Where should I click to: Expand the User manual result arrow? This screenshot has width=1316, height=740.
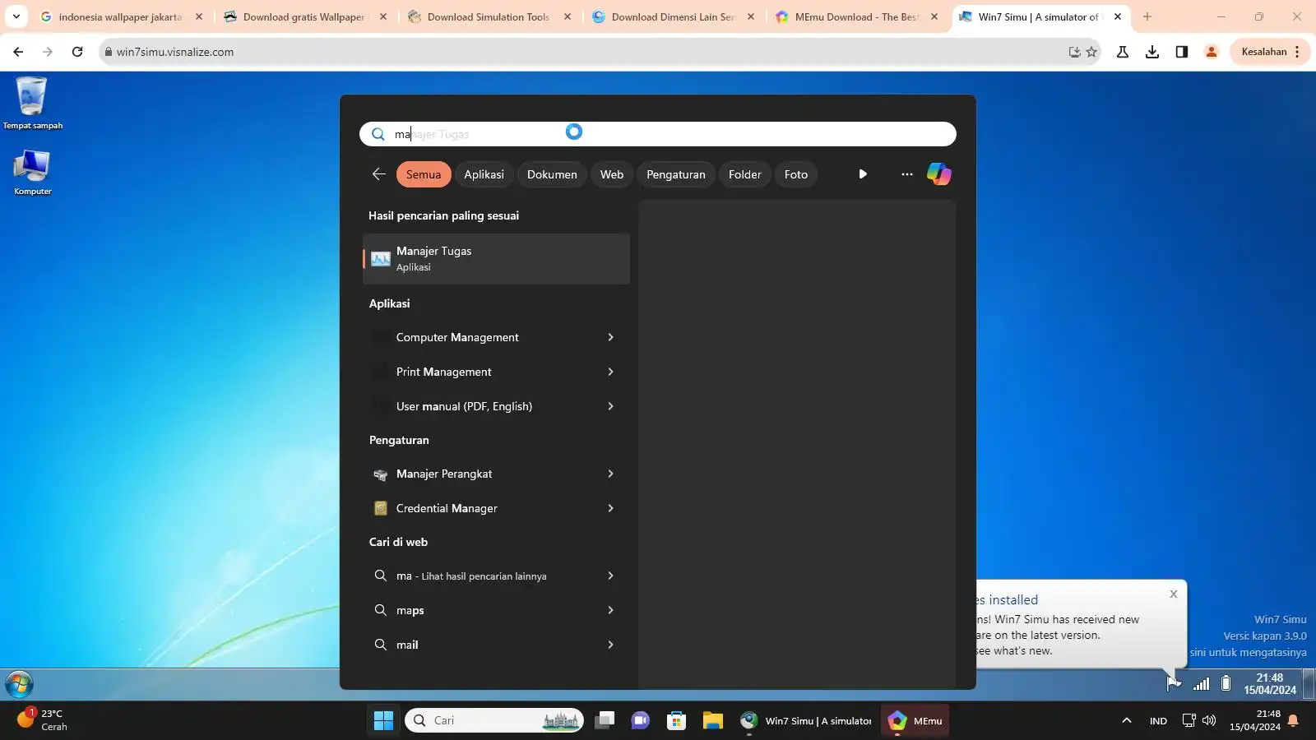click(x=610, y=406)
